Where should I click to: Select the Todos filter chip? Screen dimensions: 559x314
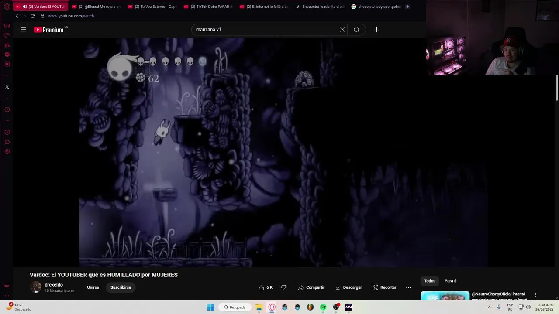click(x=430, y=281)
